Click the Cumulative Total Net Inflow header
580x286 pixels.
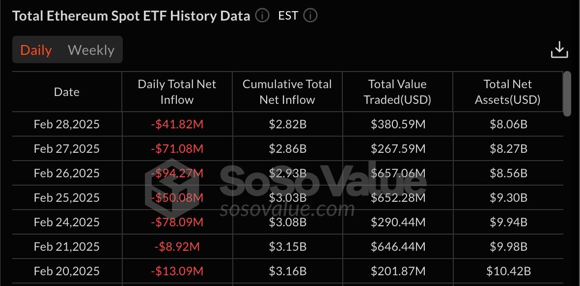coord(287,92)
